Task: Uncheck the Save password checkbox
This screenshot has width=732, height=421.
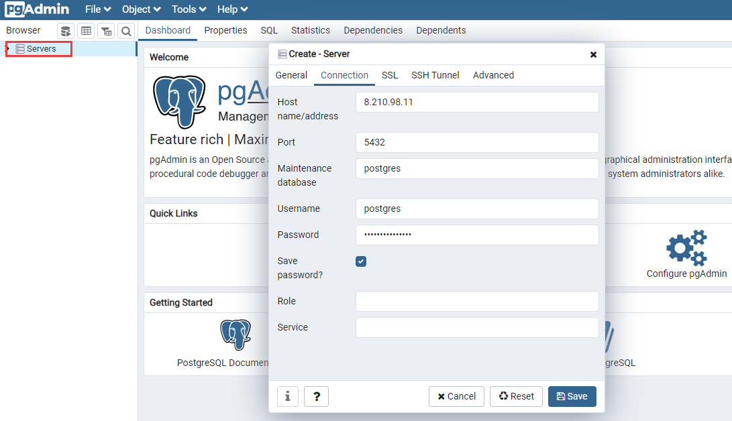Action: 361,261
